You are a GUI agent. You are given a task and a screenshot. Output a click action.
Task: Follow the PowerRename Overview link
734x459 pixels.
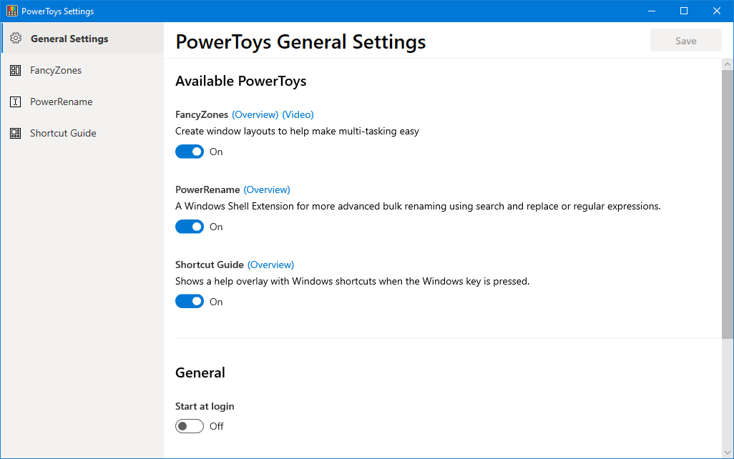pyautogui.click(x=267, y=189)
